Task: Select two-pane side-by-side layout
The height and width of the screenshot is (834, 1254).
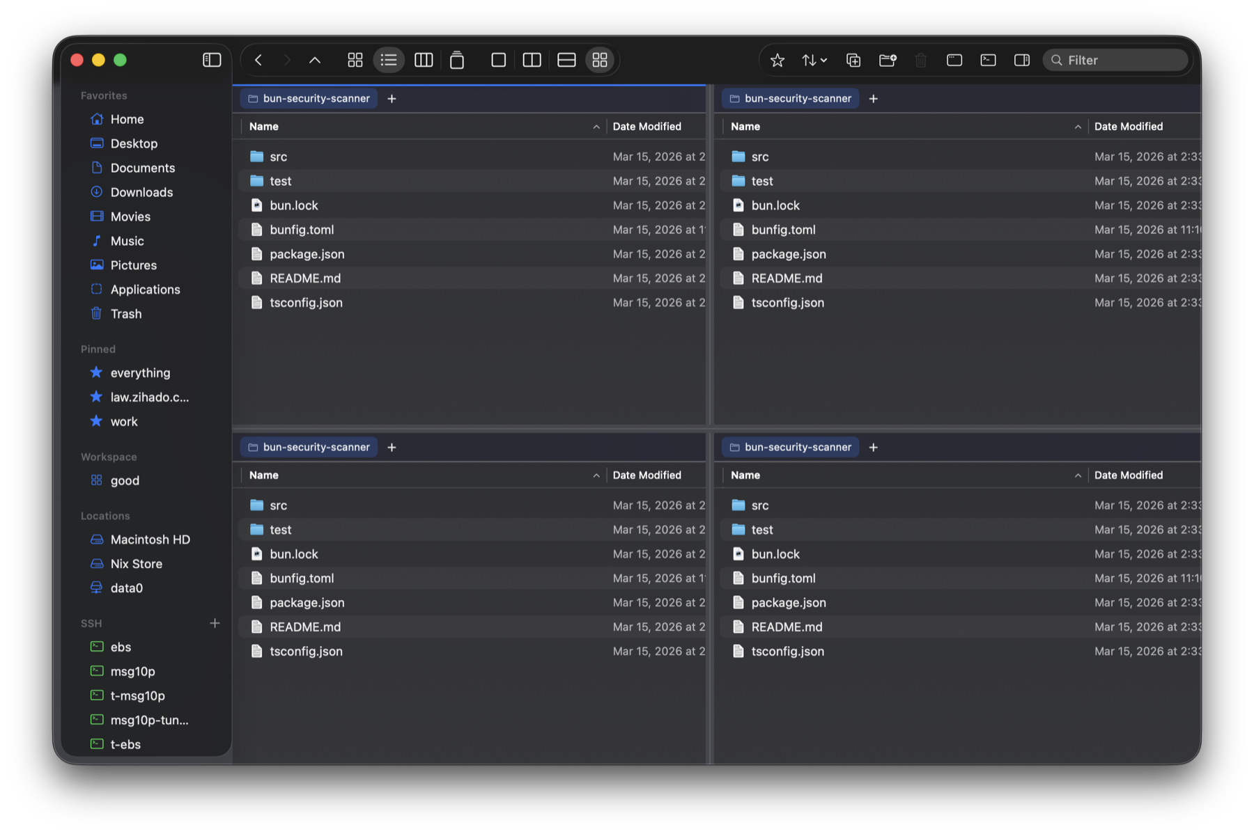Action: click(x=532, y=60)
